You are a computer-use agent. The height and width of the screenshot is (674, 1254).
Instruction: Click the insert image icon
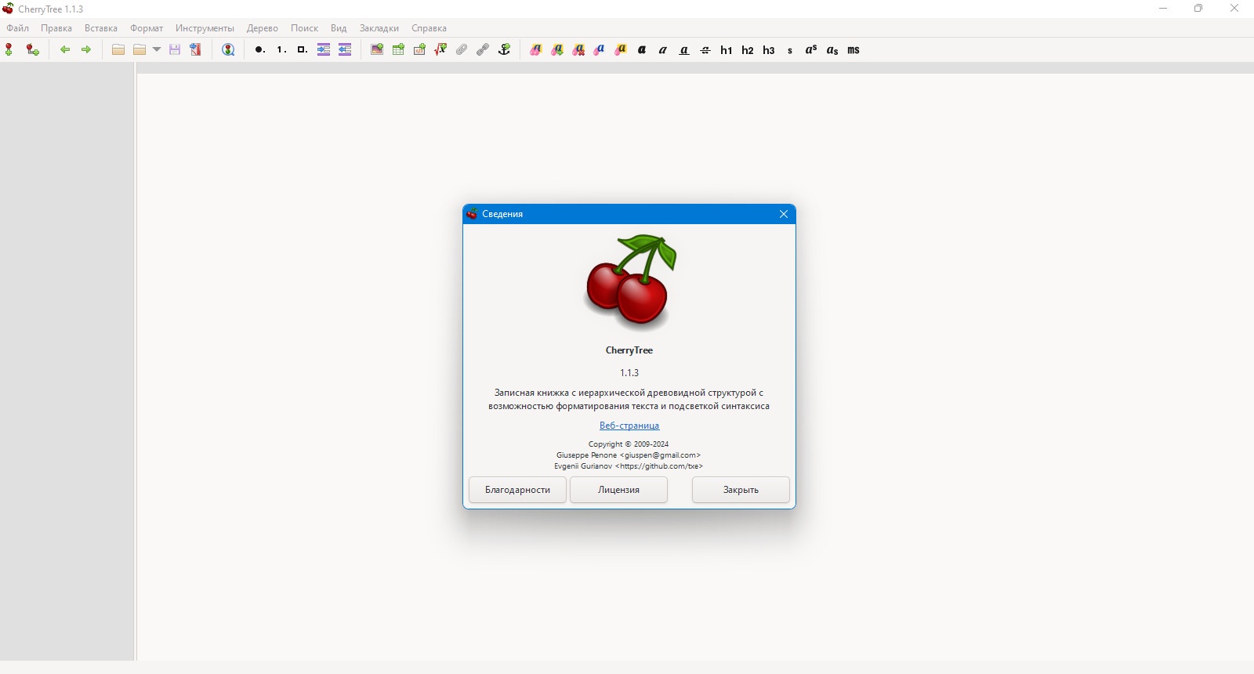tap(377, 49)
